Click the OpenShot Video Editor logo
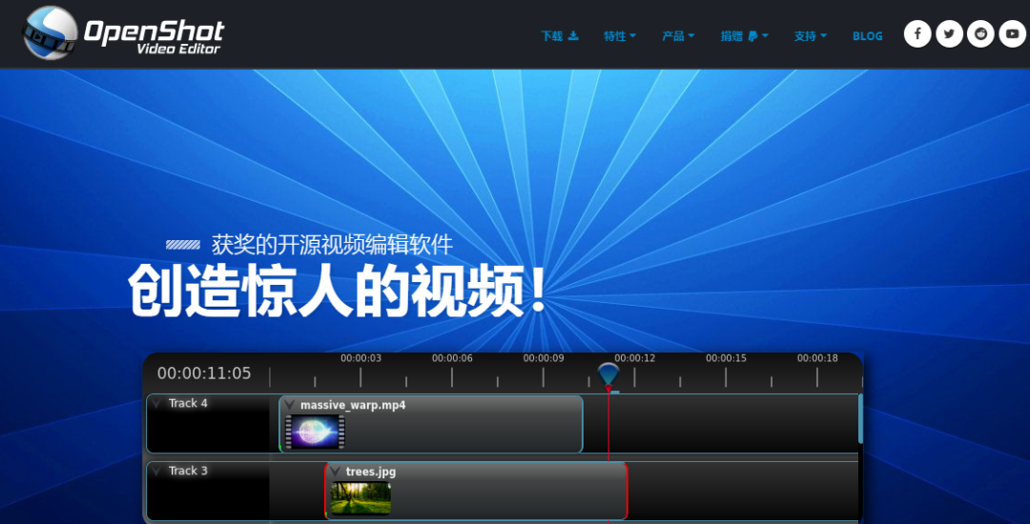The image size is (1030, 524). [x=123, y=32]
